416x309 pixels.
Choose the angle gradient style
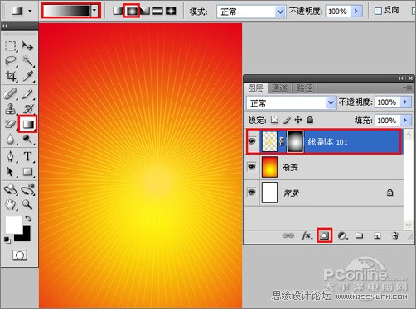145,11
